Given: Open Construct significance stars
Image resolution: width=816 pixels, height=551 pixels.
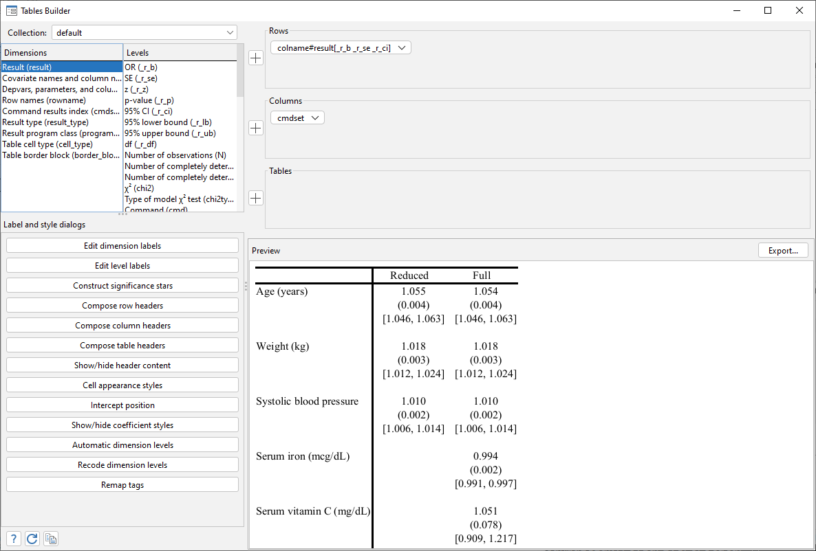Looking at the screenshot, I should pyautogui.click(x=122, y=285).
